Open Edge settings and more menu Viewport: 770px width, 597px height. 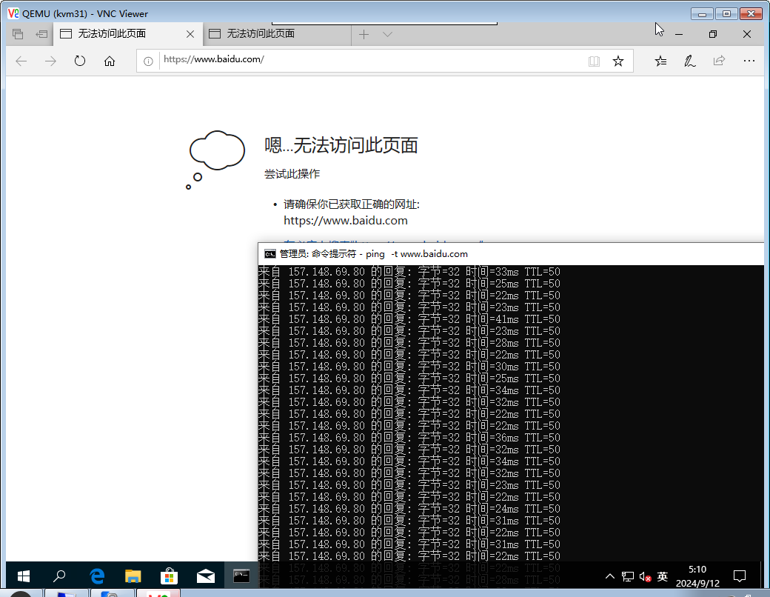click(749, 61)
